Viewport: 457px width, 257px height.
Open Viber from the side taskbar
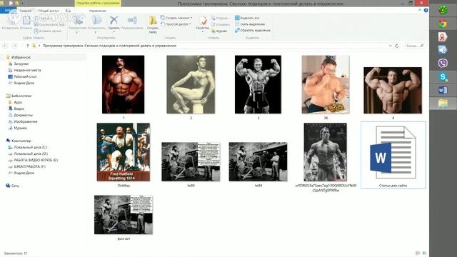pyautogui.click(x=443, y=64)
